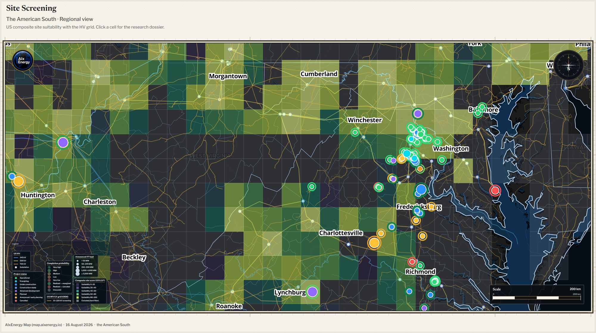Click the Winchester city label
This screenshot has height=333, width=596.
coord(365,120)
